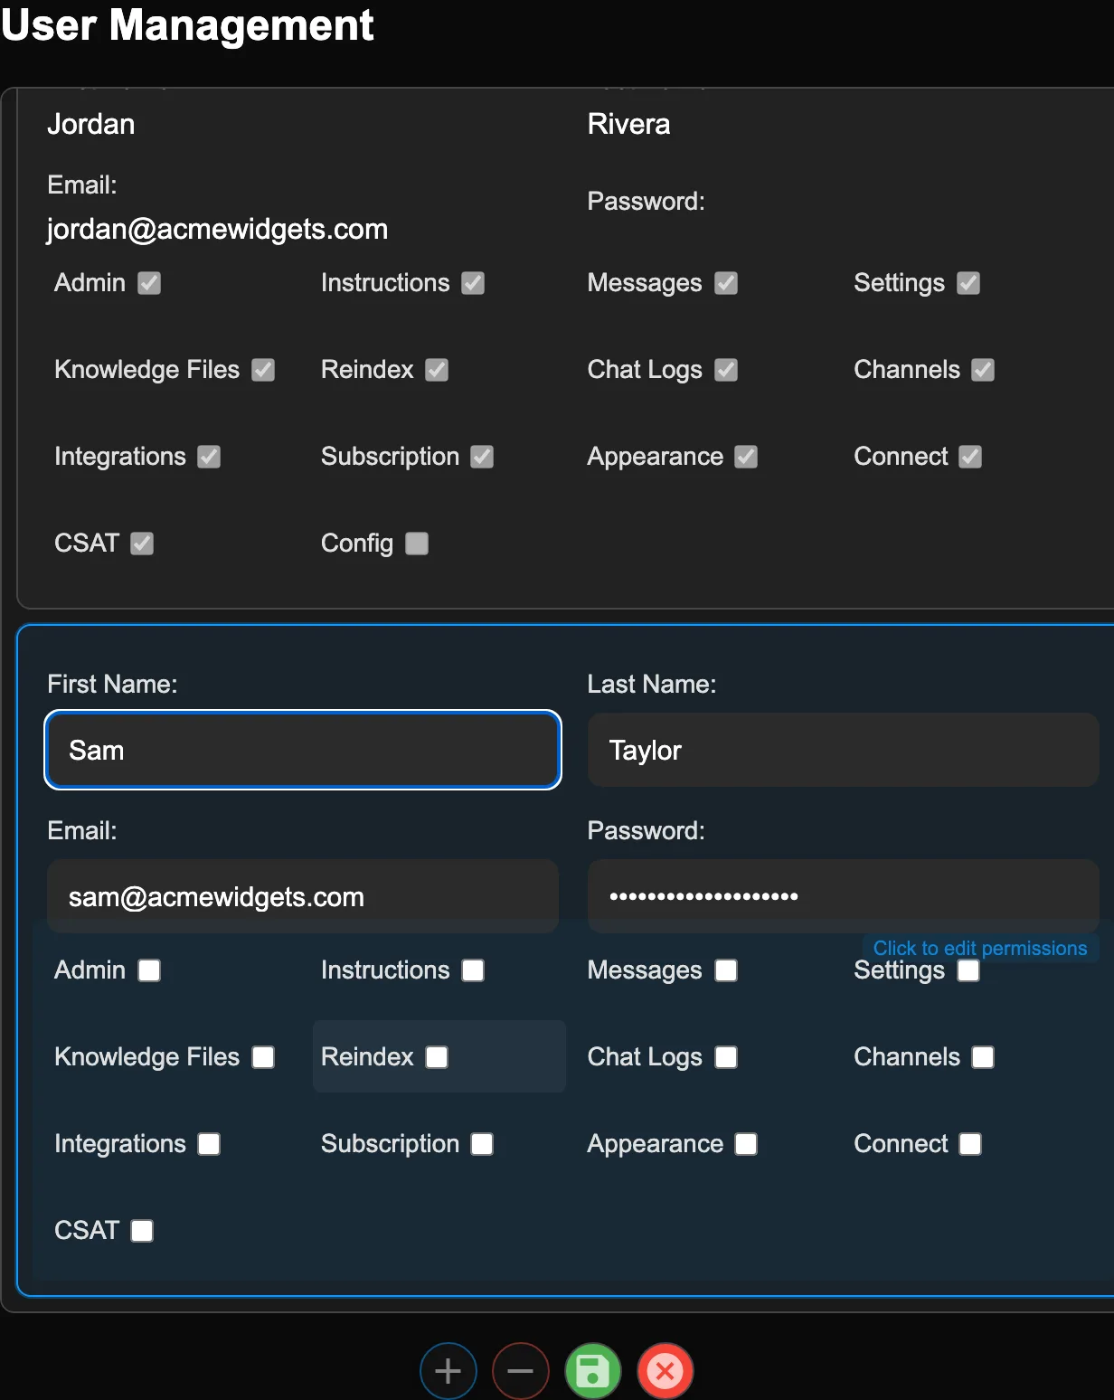Uncheck Integrations in Jordan's card
This screenshot has width=1114, height=1400.
coord(209,457)
